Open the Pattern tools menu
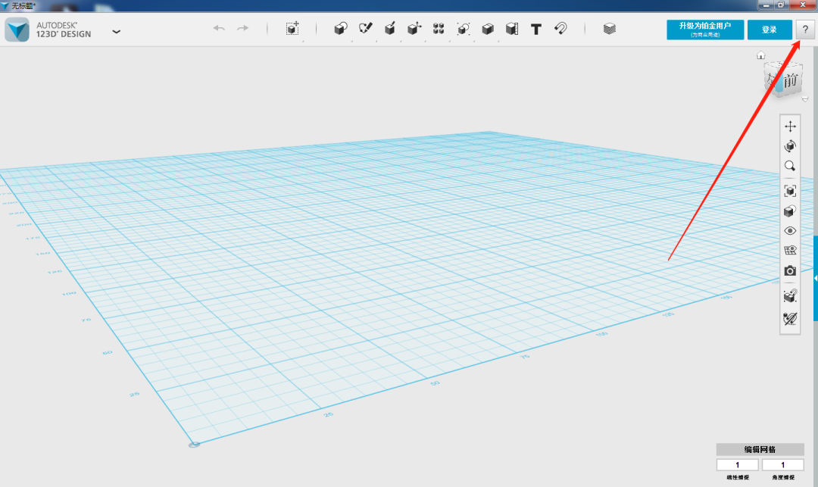 439,28
